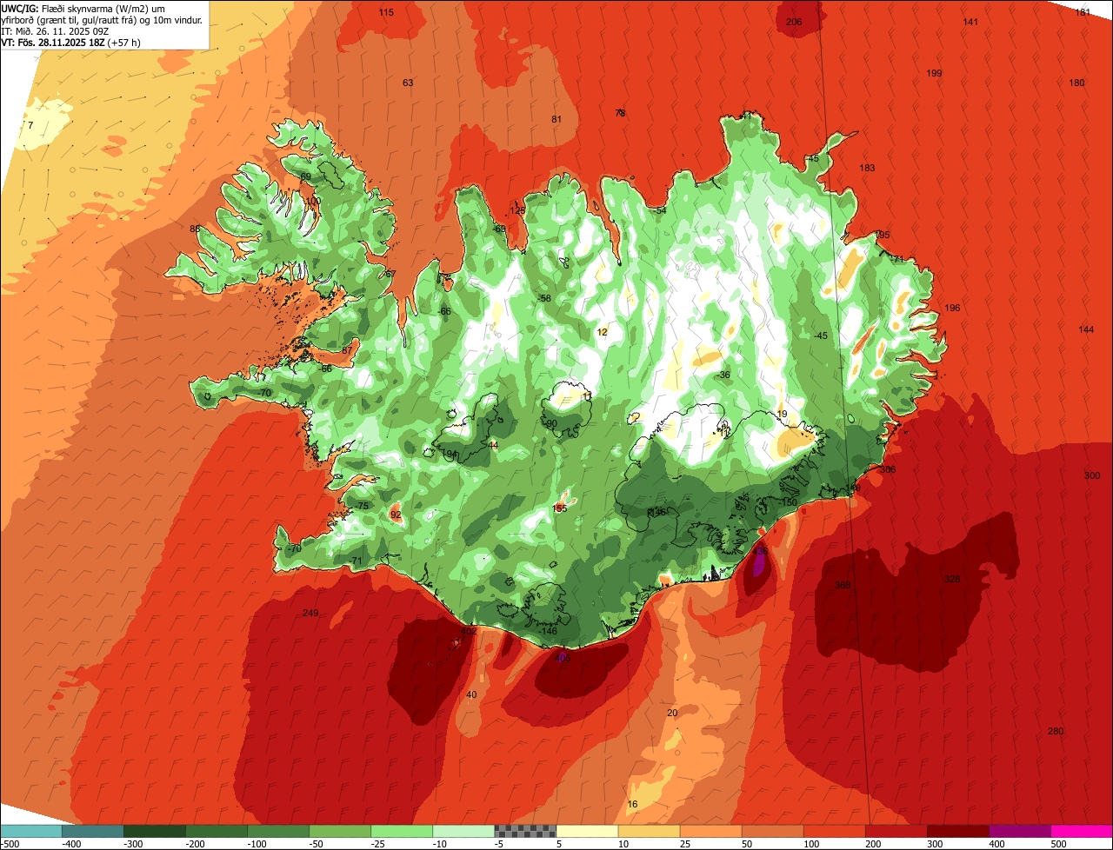Click the map value '92' in southwest Iceland
The height and width of the screenshot is (850, 1113).
click(x=396, y=515)
